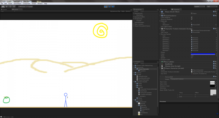Screen dimensions: 219x118
Task: Select the Rotate transform tool
Action: click(x=10, y=7)
